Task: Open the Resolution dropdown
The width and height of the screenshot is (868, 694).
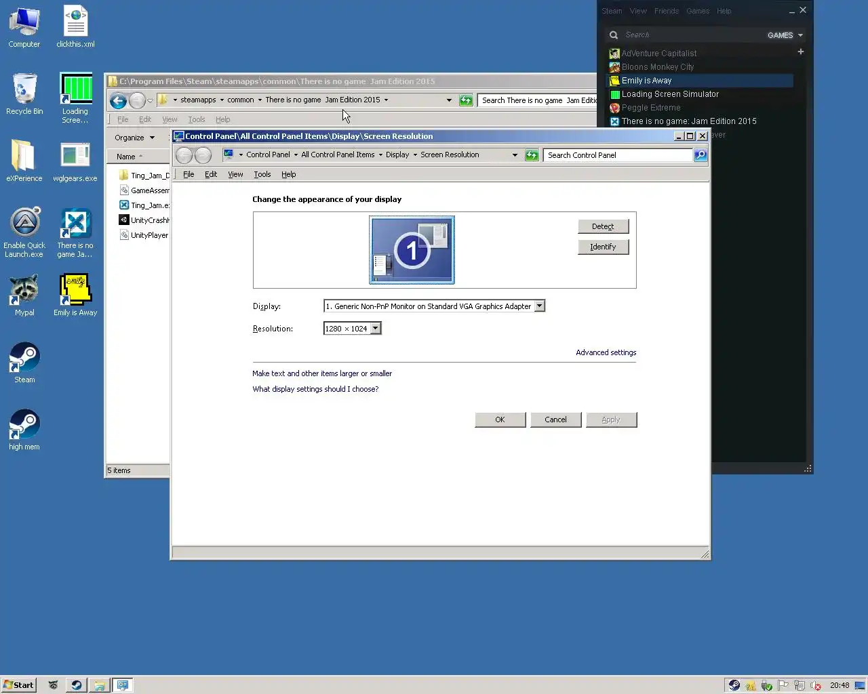Action: coord(376,329)
